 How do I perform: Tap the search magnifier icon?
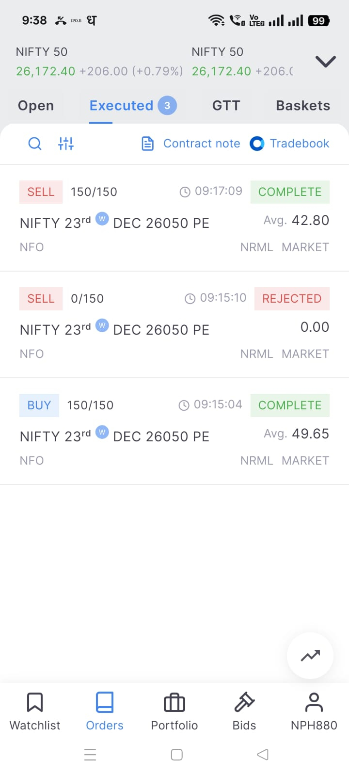tap(35, 144)
